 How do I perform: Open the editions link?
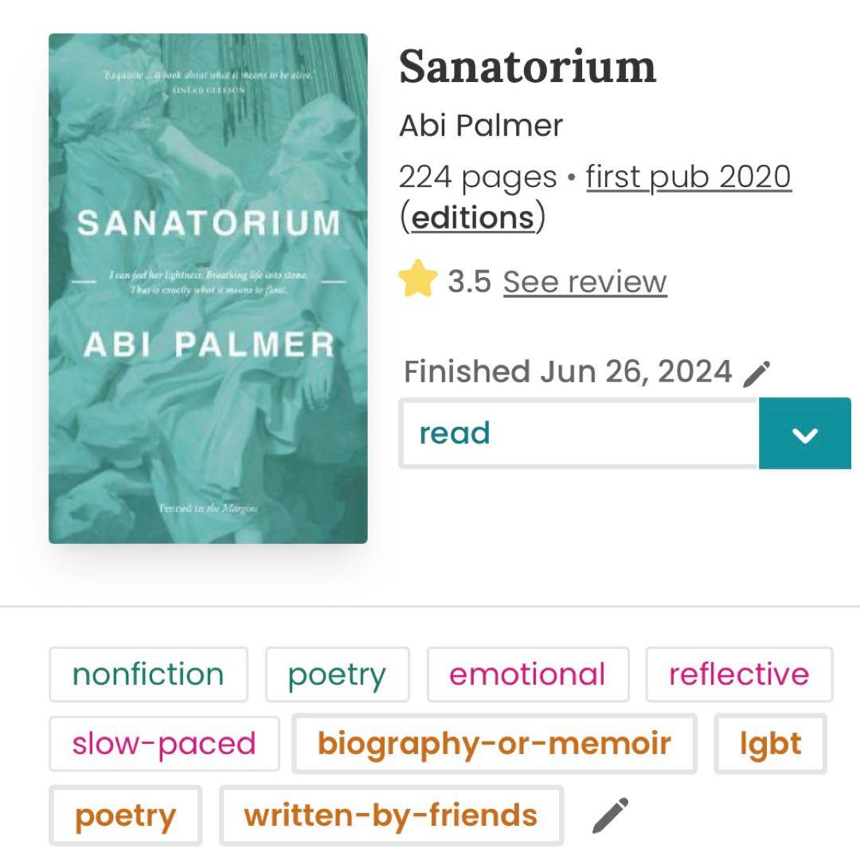pyautogui.click(x=473, y=217)
